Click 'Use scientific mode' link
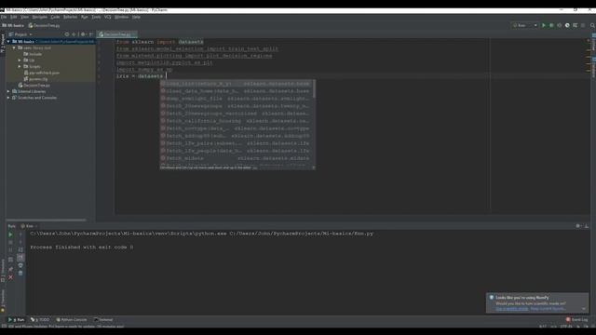The width and height of the screenshot is (596, 335). tap(512, 308)
